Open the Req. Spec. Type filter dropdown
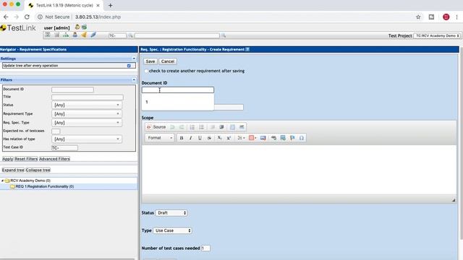Screen dimensions: 463x260 pyautogui.click(x=87, y=123)
